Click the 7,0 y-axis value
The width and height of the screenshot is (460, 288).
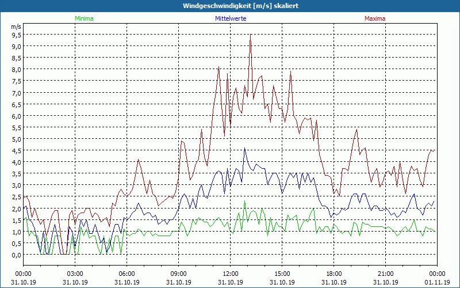point(17,93)
